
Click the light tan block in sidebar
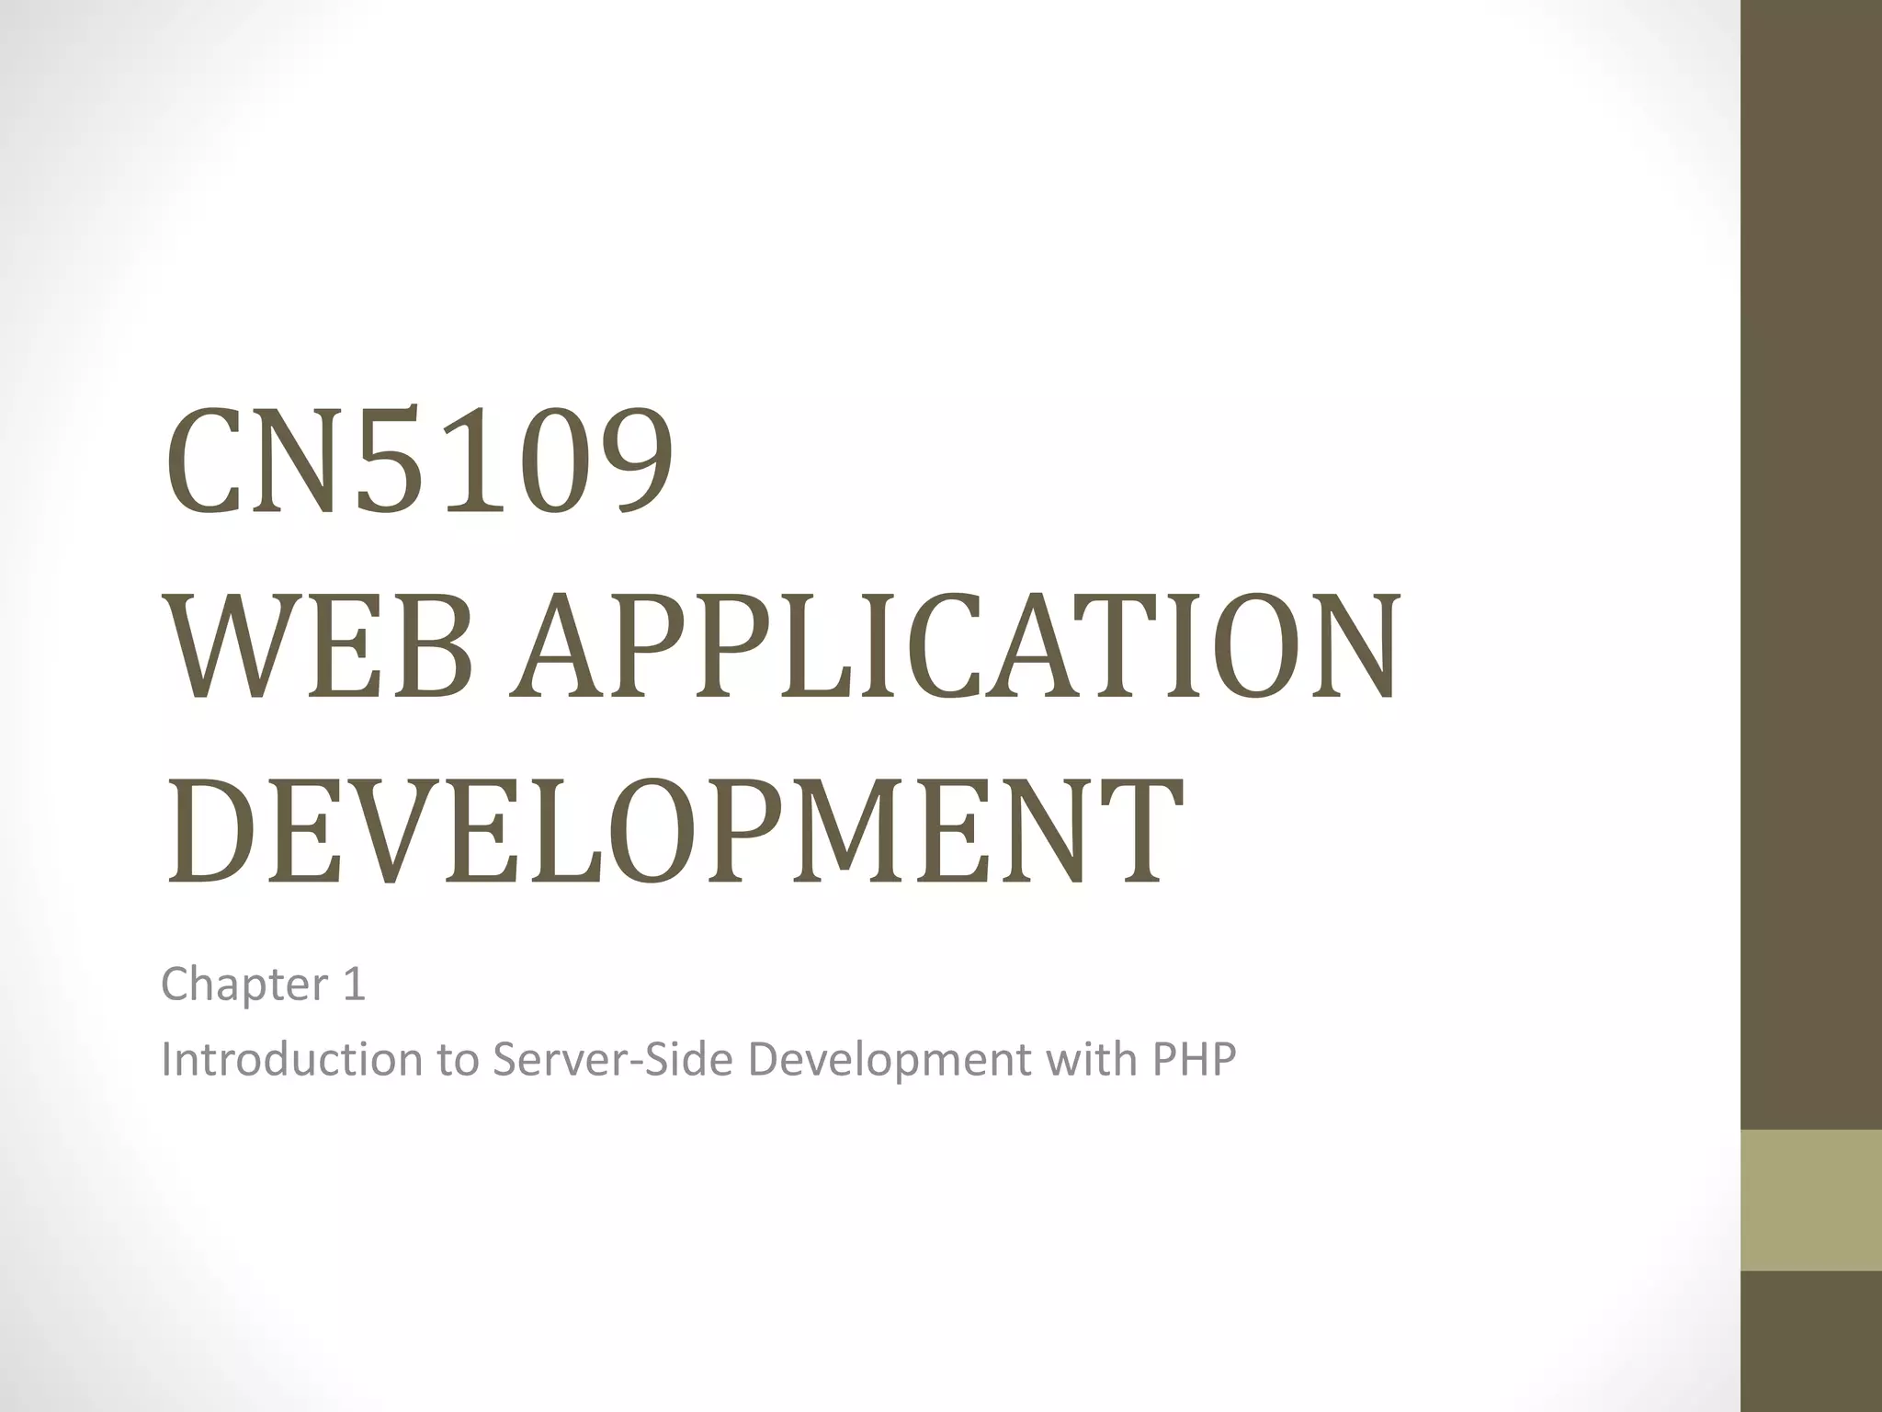click(x=1811, y=1200)
